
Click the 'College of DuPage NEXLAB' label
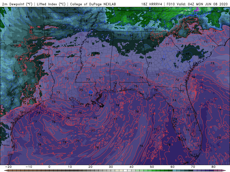[93, 4]
